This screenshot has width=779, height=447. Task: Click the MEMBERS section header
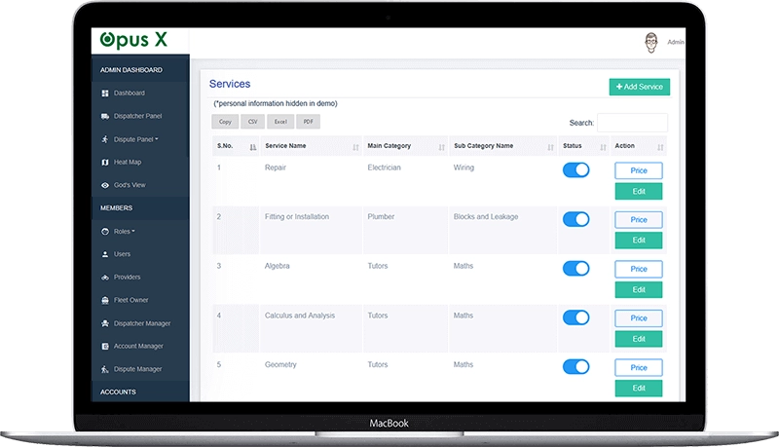point(116,208)
